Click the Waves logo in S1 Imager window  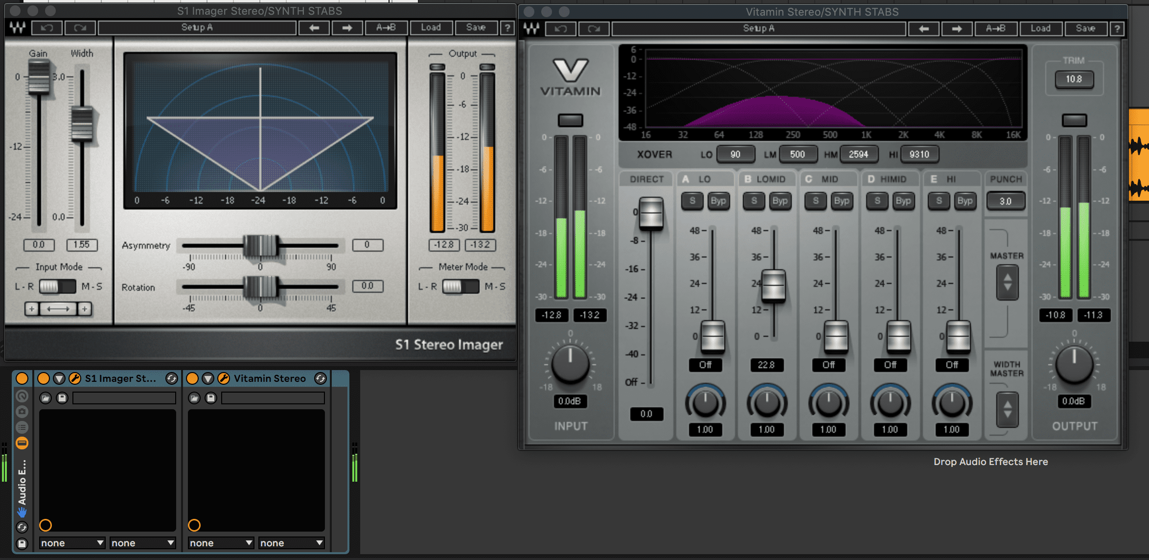[x=18, y=28]
